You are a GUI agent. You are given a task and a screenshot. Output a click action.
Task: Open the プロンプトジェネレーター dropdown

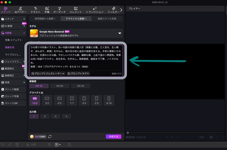point(48,74)
